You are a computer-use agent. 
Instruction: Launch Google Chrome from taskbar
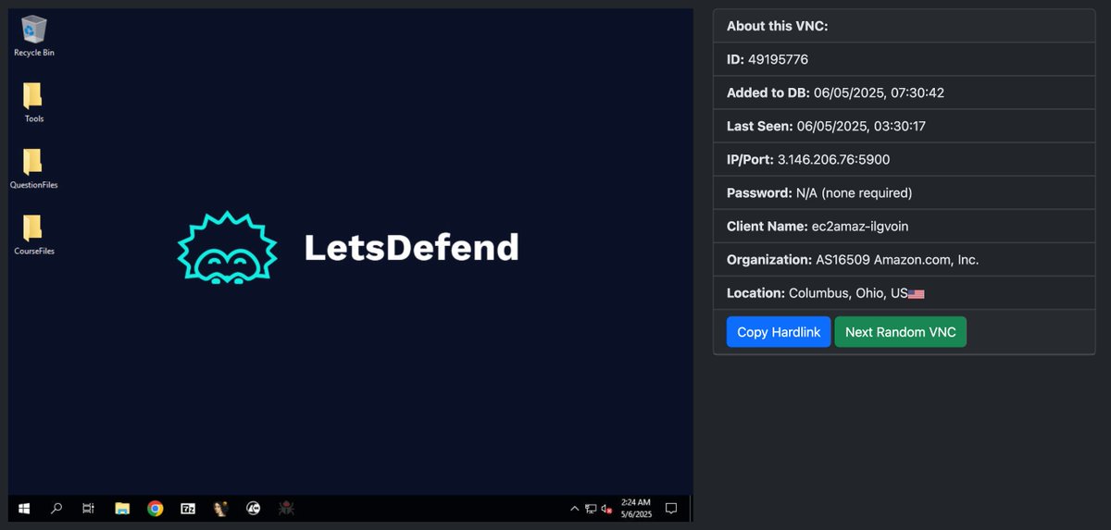(155, 508)
